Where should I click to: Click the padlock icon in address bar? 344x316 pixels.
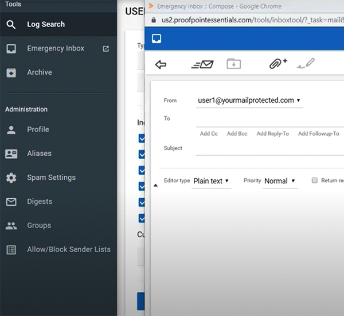tap(154, 20)
